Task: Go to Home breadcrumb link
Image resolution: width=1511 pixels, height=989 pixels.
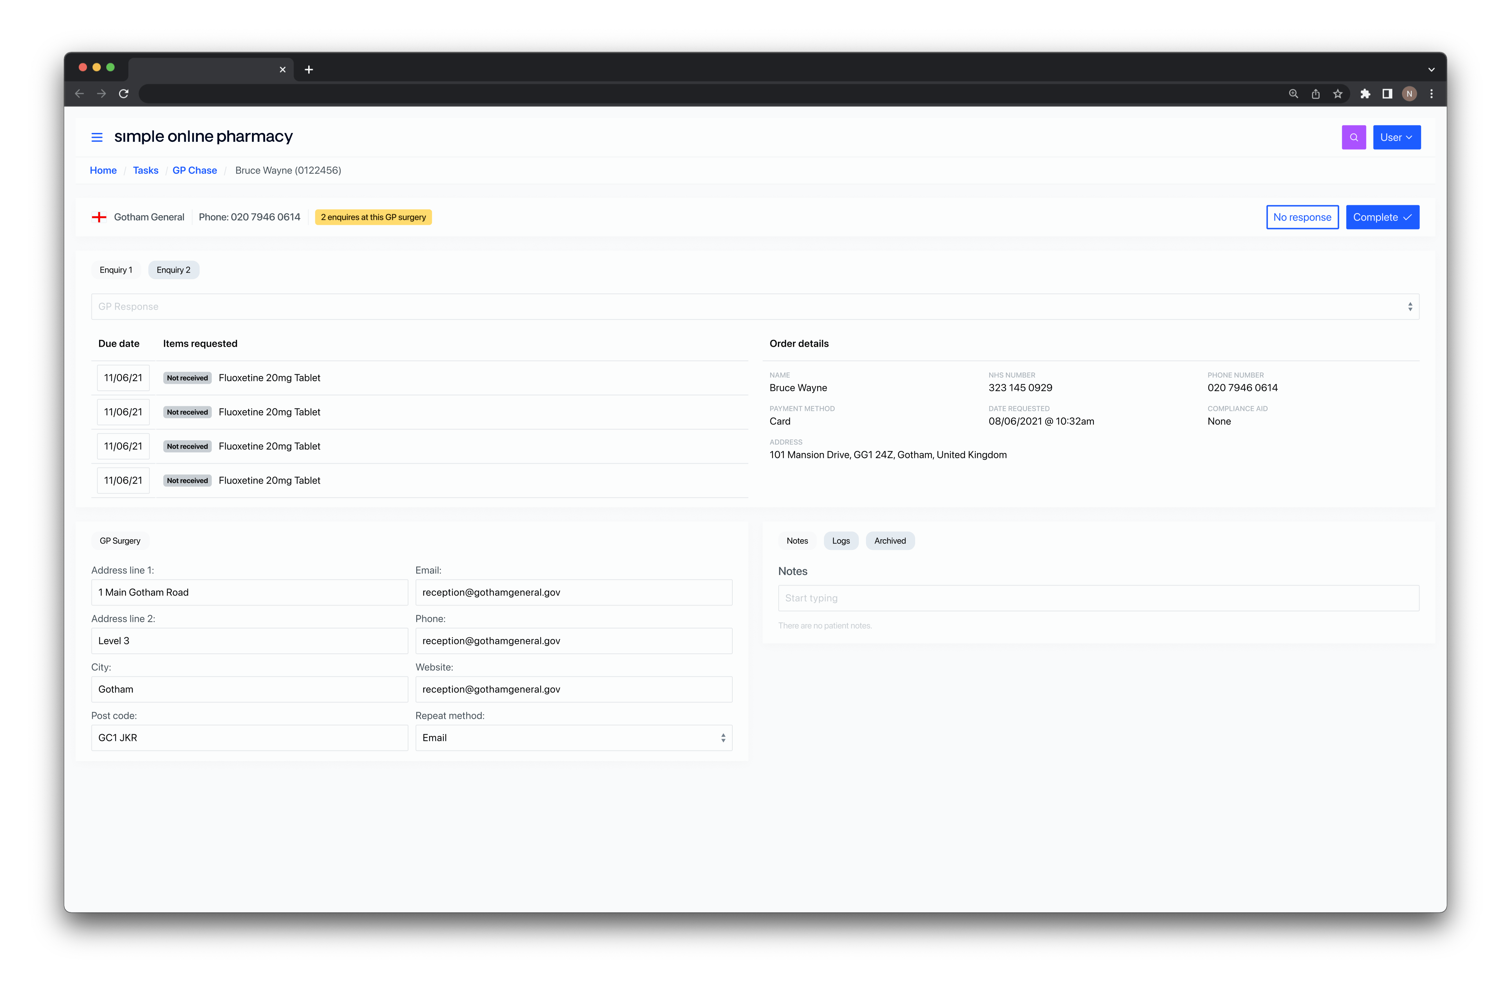Action: tap(103, 170)
